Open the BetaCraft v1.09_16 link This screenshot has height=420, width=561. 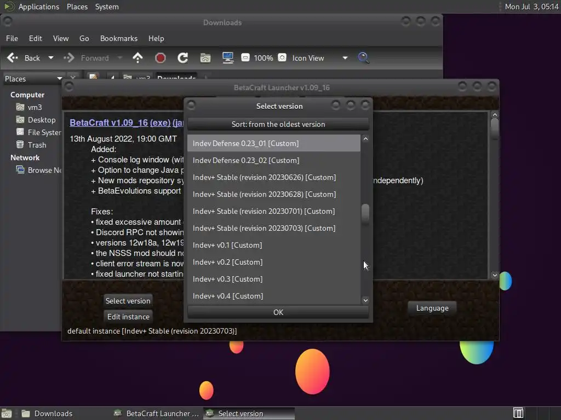pos(109,122)
